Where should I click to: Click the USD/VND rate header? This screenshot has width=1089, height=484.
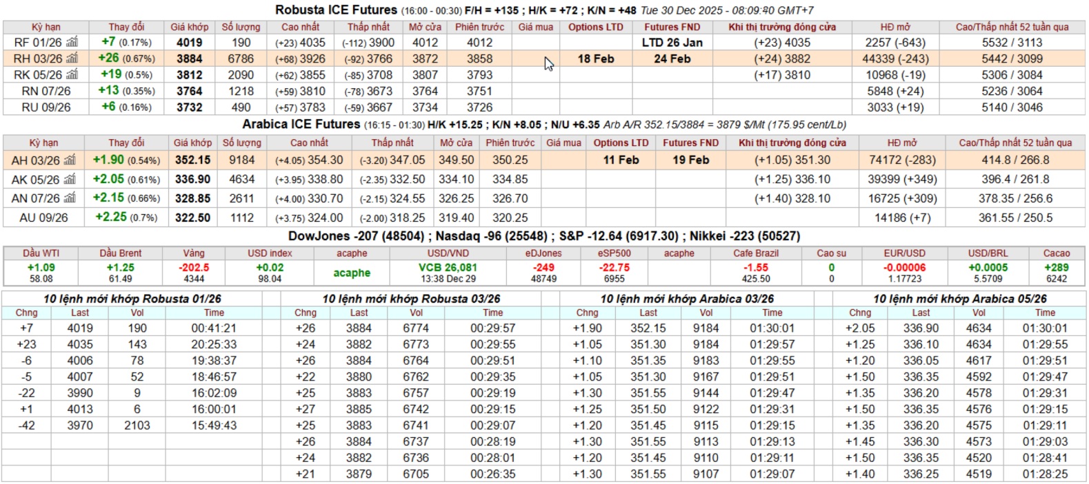(448, 253)
